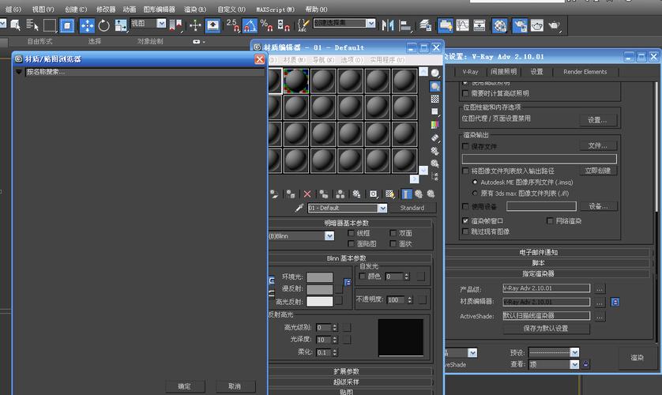Click the Standard material type button
The height and width of the screenshot is (395, 662).
point(412,208)
